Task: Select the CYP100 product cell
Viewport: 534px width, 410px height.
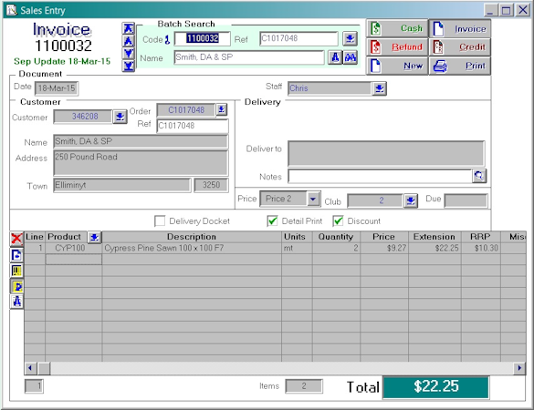Action: [74, 248]
